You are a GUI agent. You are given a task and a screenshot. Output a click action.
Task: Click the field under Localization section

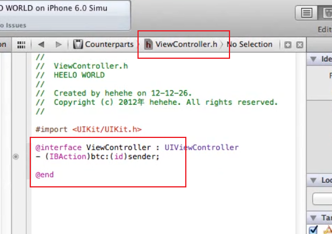pyautogui.click(x=322, y=198)
